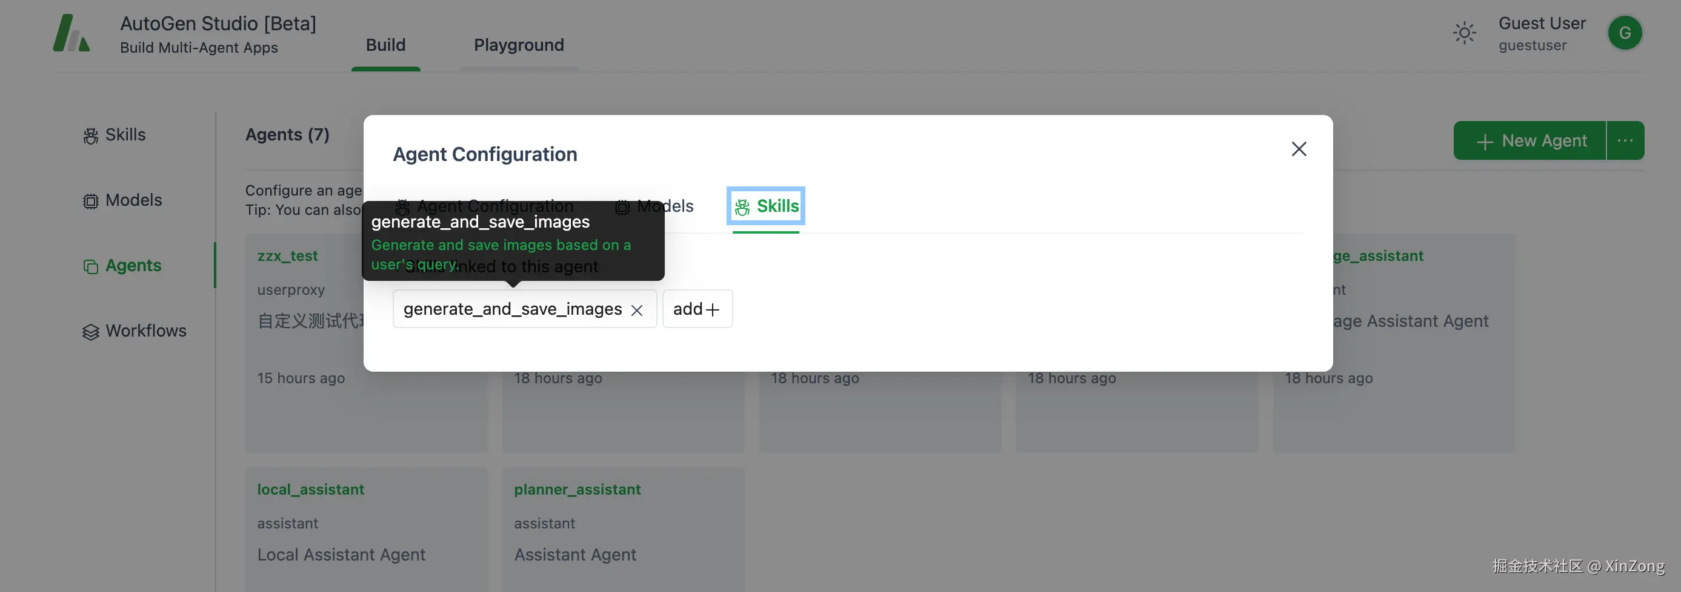Image resolution: width=1681 pixels, height=592 pixels.
Task: Open the zzx_test agent card
Action: click(x=287, y=256)
